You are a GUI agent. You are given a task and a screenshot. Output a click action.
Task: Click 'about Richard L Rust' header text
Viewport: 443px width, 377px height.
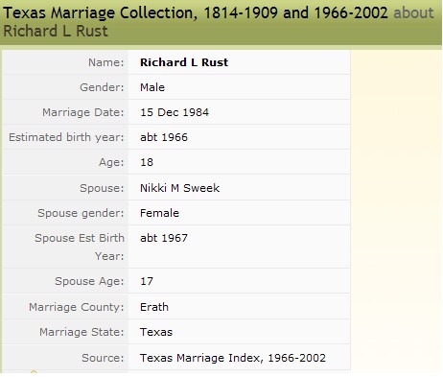coord(219,22)
